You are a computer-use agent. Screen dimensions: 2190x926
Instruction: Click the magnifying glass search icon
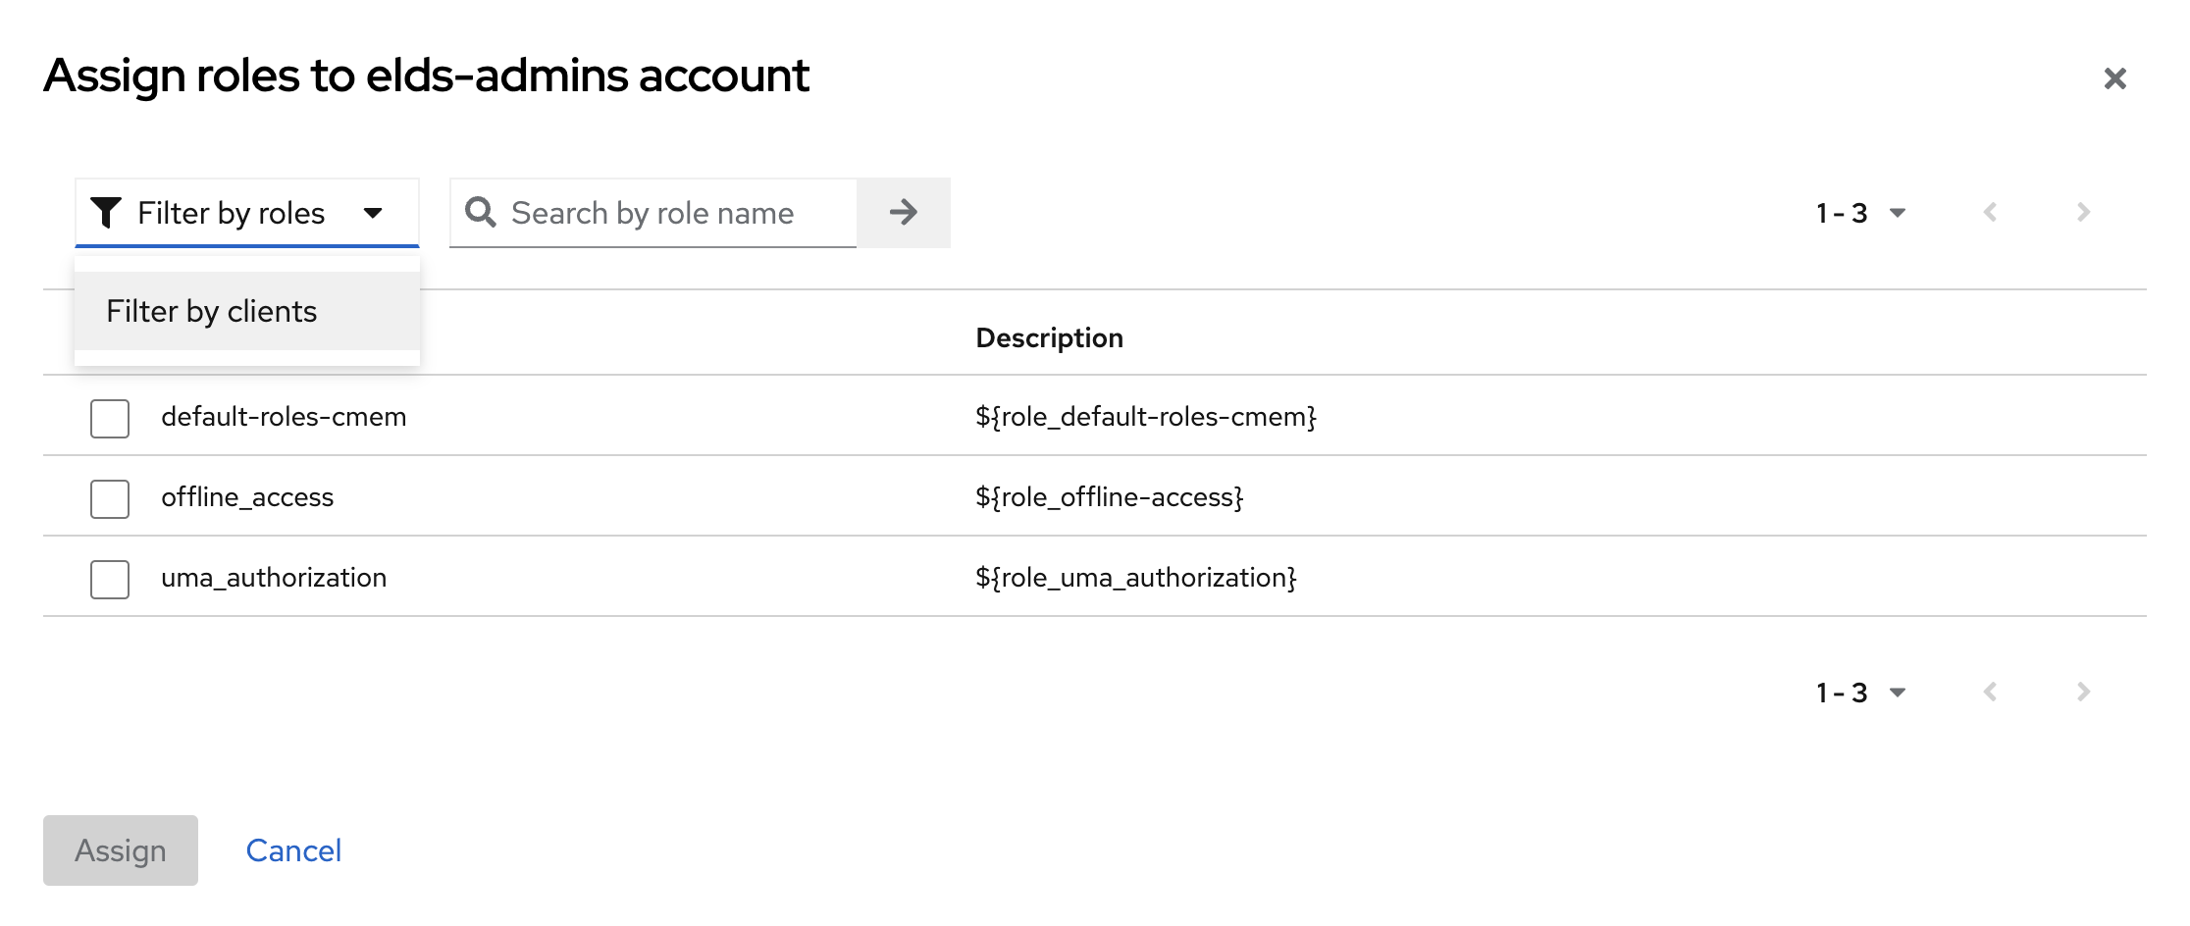pos(480,213)
